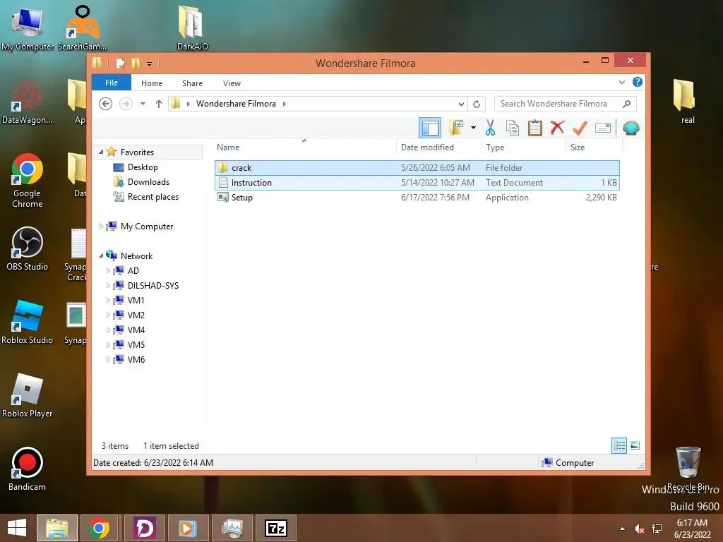Select Desktop in Favorites
723x542 pixels.
point(143,167)
